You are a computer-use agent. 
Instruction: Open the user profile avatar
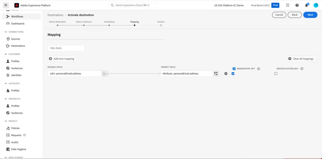[316, 5]
